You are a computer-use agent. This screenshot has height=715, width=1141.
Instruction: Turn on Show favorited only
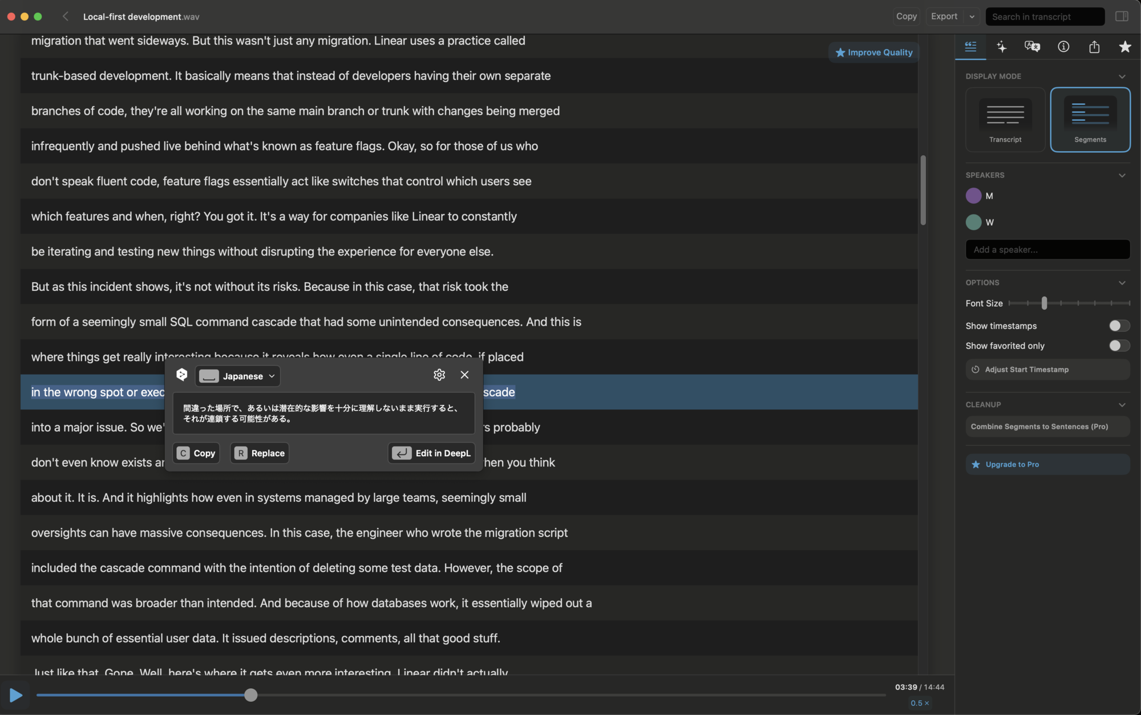[x=1119, y=346]
